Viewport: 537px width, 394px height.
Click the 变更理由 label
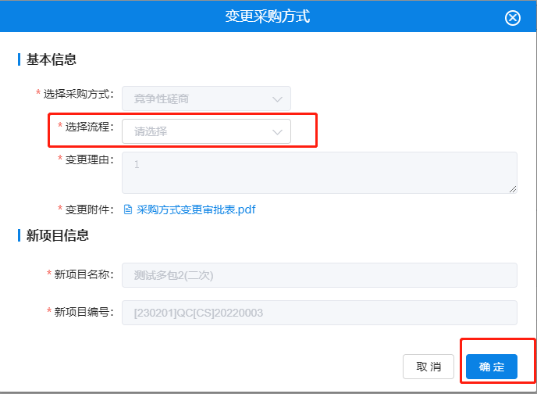[x=89, y=159]
